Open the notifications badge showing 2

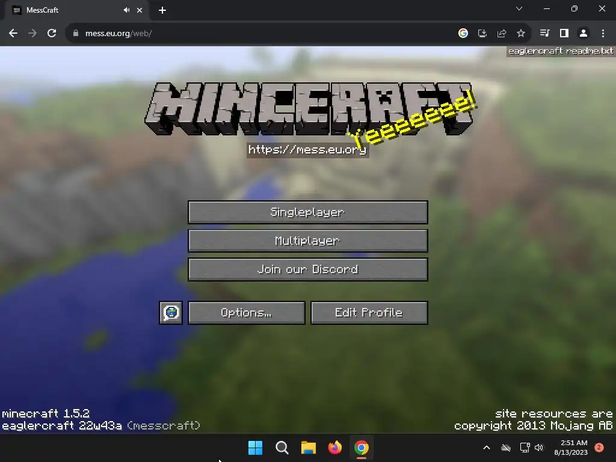[599, 448]
